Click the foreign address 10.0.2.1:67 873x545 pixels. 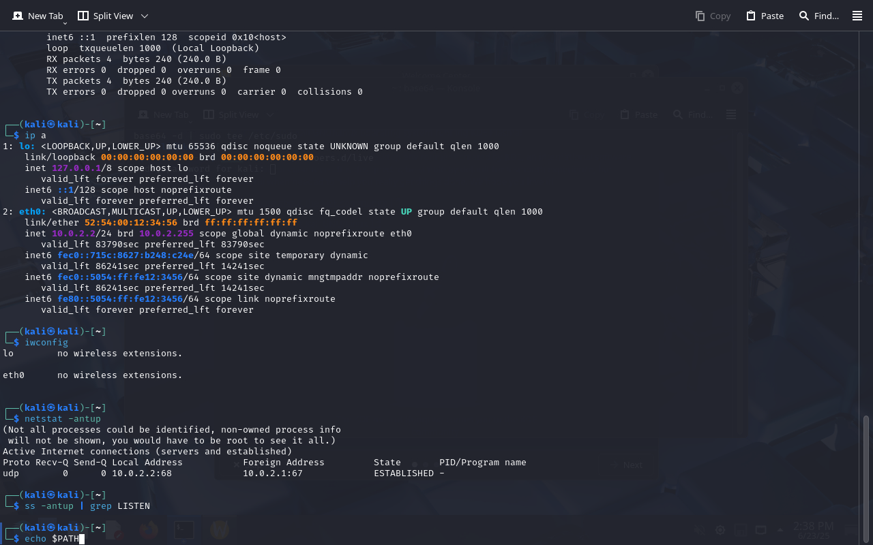(273, 473)
